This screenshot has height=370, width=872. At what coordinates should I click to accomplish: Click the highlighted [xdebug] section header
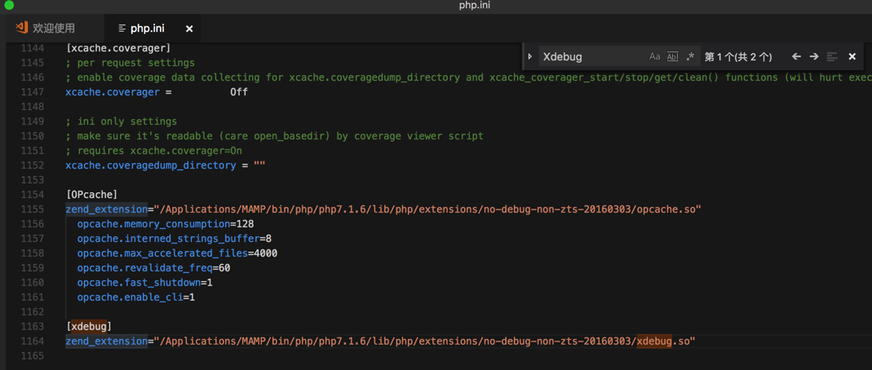[89, 327]
